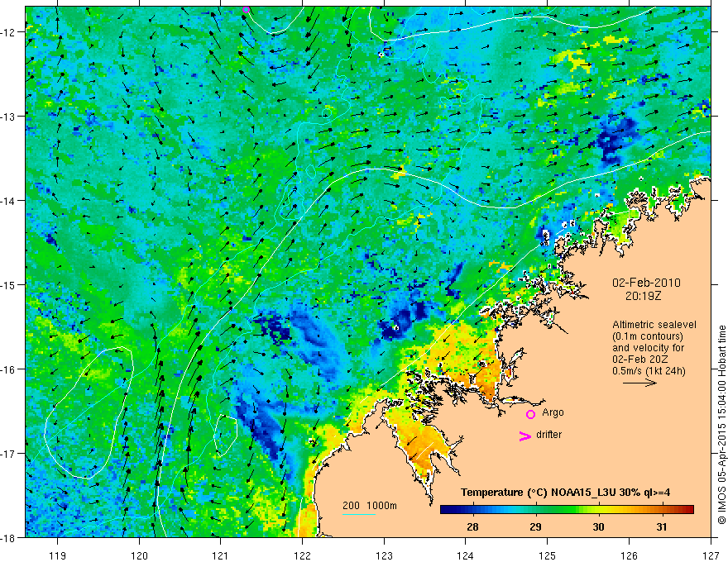Click the longitude axis label 126
The width and height of the screenshot is (728, 562).
click(629, 555)
